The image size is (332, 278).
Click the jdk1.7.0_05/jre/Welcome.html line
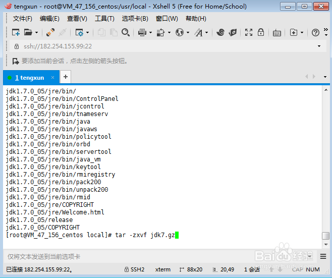[x=55, y=212]
